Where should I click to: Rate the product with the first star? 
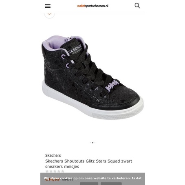47,172
